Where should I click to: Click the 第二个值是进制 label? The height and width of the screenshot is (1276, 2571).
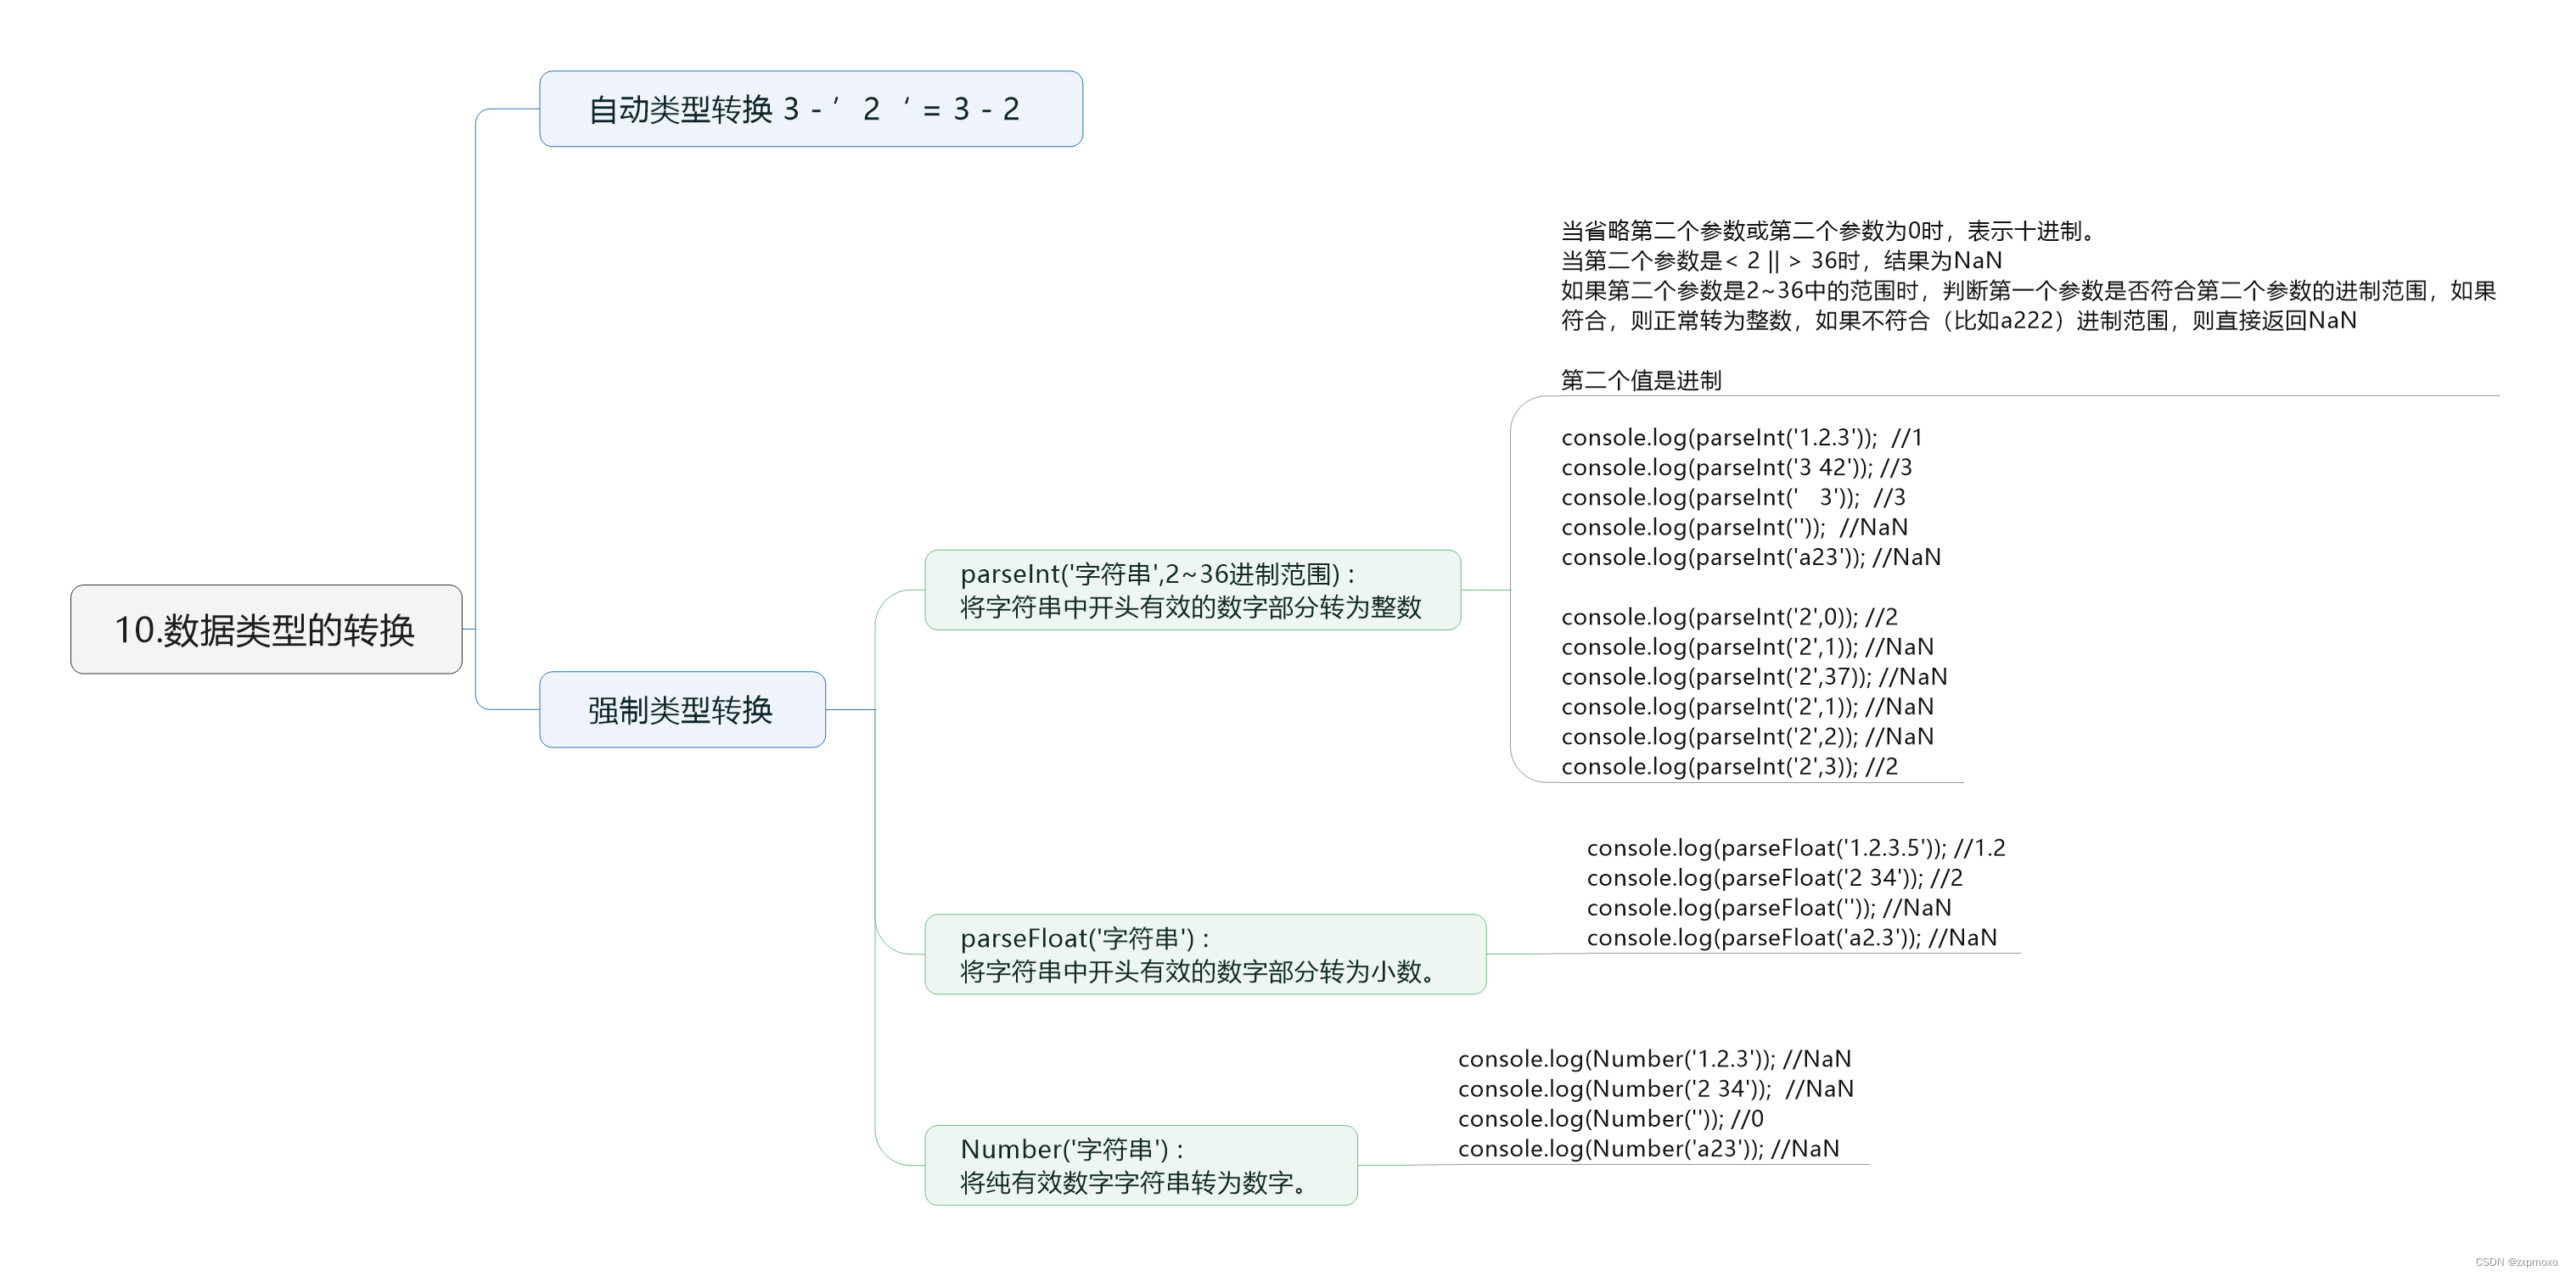pyautogui.click(x=1641, y=380)
